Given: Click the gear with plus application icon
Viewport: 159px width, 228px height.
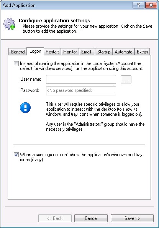Looking at the screenshot, I should coord(9,24).
